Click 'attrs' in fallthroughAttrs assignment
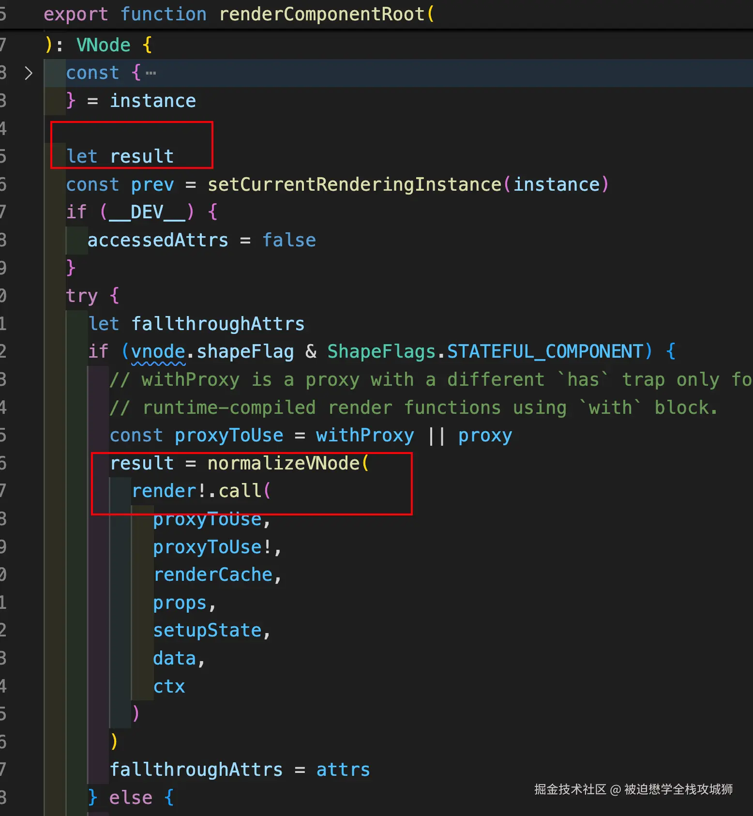The width and height of the screenshot is (753, 816). tap(343, 770)
